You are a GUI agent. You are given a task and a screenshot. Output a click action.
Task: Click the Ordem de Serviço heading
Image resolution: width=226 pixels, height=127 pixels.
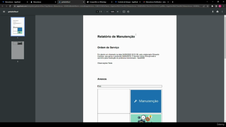108,48
